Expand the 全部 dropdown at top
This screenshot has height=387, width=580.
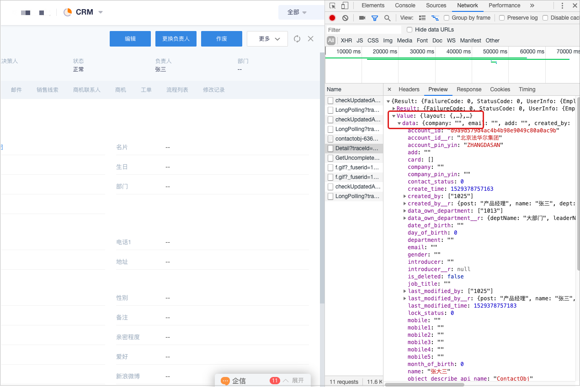[297, 12]
